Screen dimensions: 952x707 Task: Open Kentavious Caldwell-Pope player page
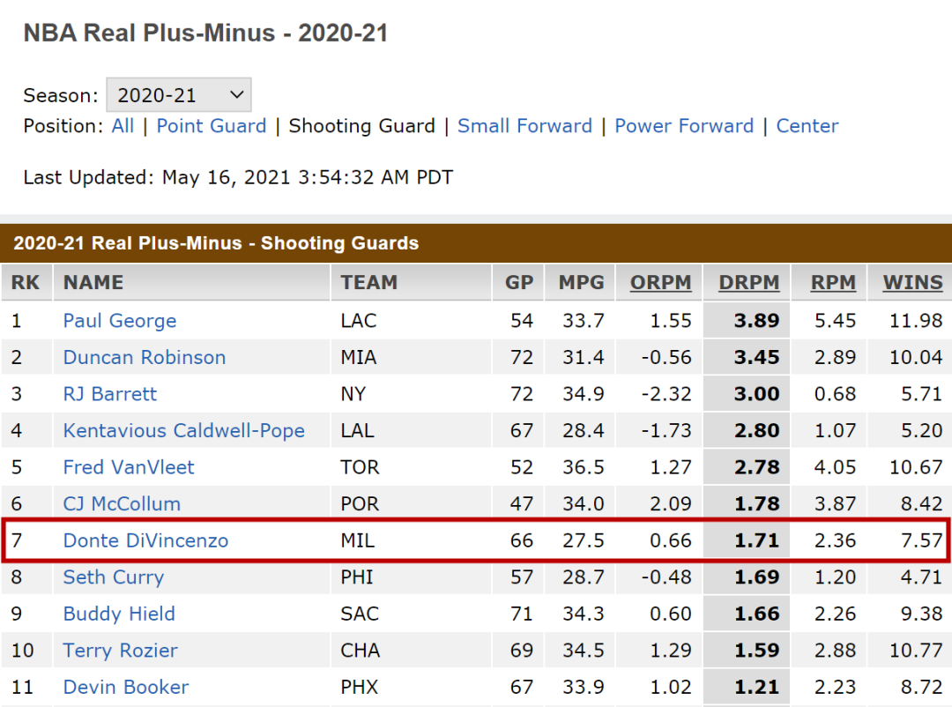tap(184, 430)
